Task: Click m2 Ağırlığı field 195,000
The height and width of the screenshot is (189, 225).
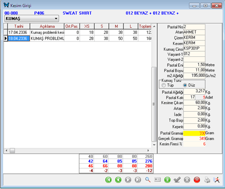Action: (194, 75)
